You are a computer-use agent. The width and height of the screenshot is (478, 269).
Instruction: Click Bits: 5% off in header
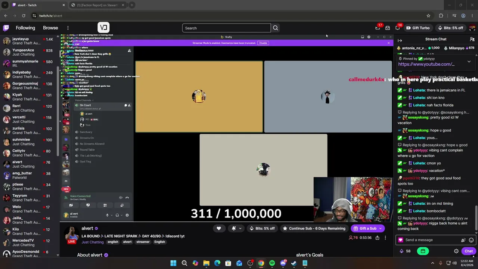pos(450,28)
